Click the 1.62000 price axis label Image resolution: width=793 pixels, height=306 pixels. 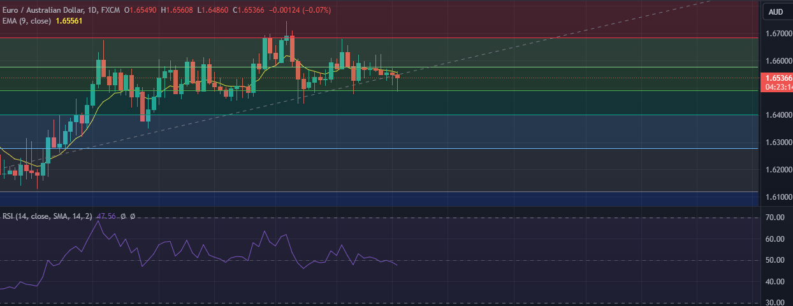coord(778,170)
